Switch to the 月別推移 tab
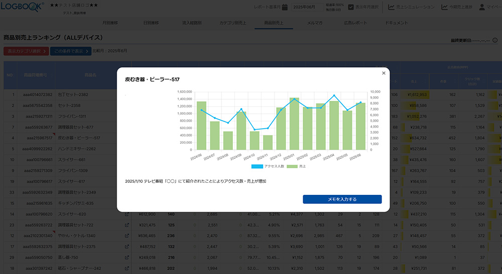This screenshot has width=502, height=274. pos(110,23)
